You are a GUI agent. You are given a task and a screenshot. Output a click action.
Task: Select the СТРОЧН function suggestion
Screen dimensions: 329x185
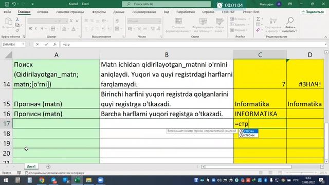coord(249,135)
